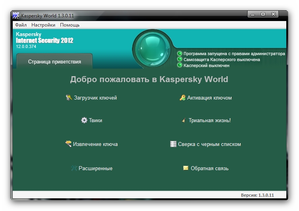299x211 pixels.
Task: Click the key extraction icon beside Извлечение ключа
Action: 68,144
